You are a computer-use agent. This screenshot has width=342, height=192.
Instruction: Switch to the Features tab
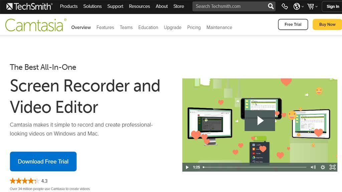(105, 27)
